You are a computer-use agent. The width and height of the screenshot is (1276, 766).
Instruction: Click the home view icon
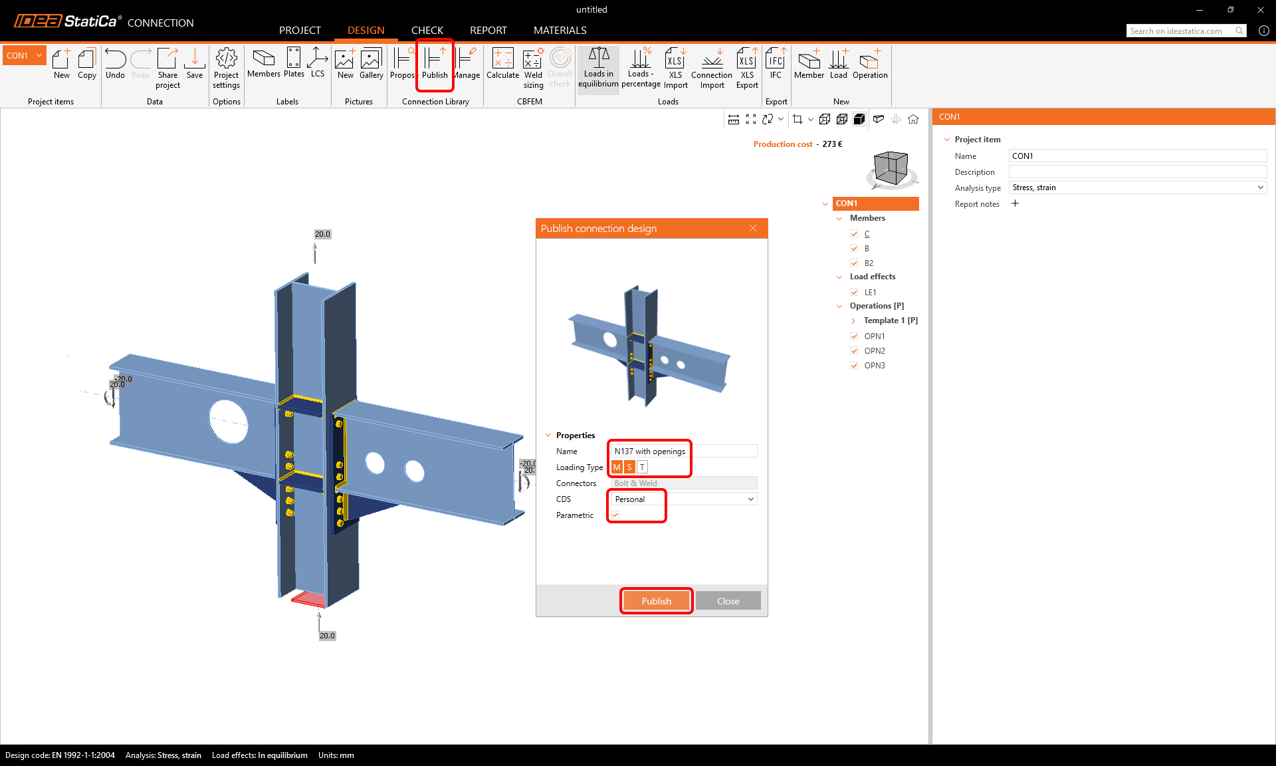(x=913, y=119)
